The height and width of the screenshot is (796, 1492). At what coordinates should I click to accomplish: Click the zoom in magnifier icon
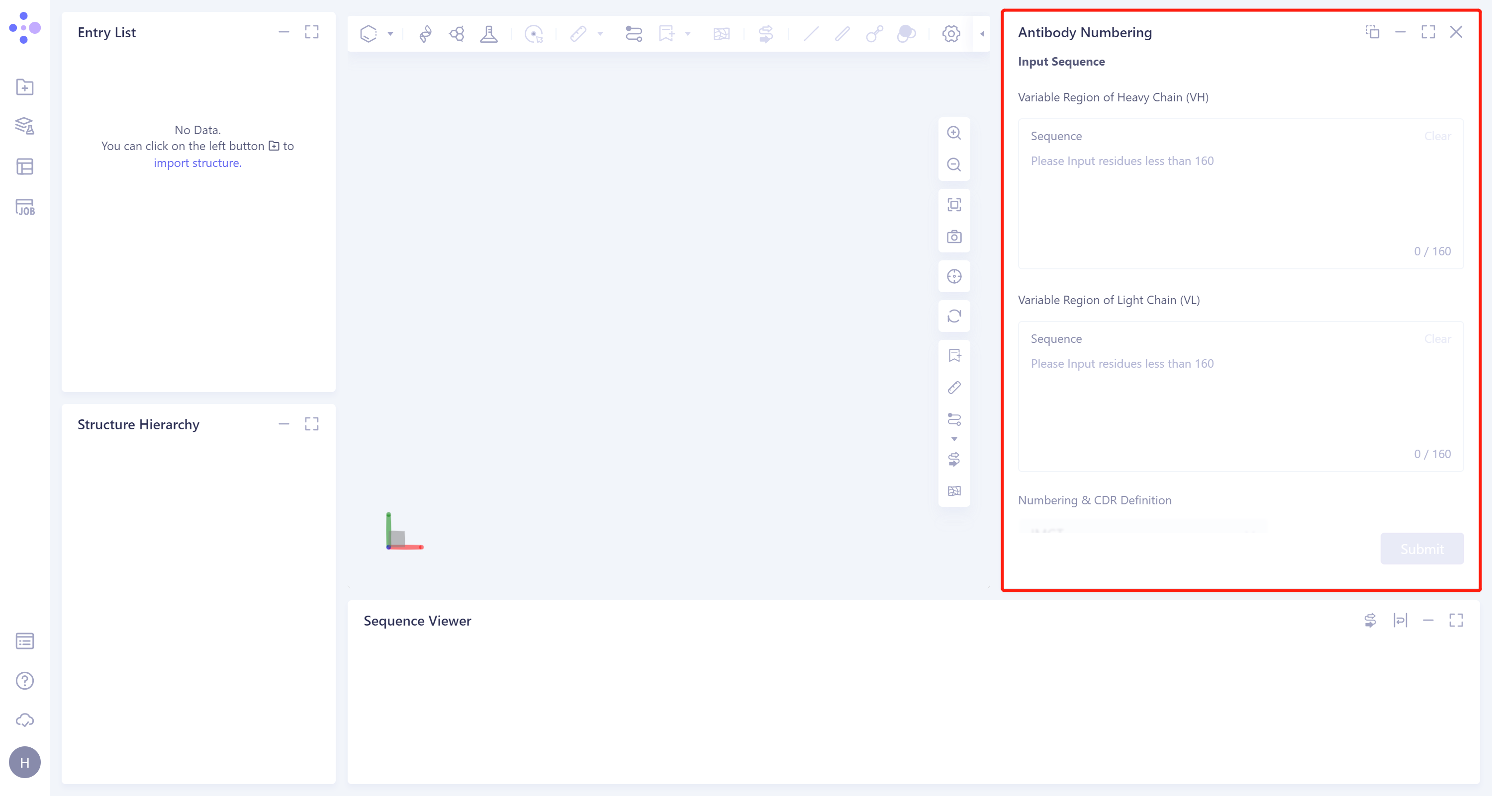[953, 133]
